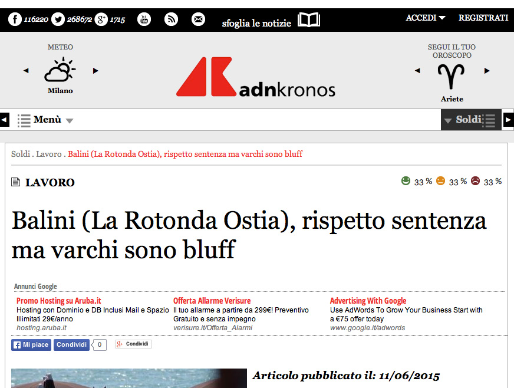Screen dimensions: 514x388
Task: Click the Ariete zodiac symbol
Action: point(451,77)
